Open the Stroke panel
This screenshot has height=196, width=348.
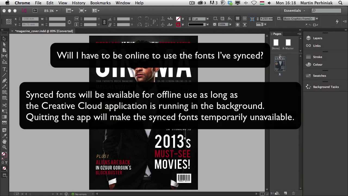(x=318, y=57)
